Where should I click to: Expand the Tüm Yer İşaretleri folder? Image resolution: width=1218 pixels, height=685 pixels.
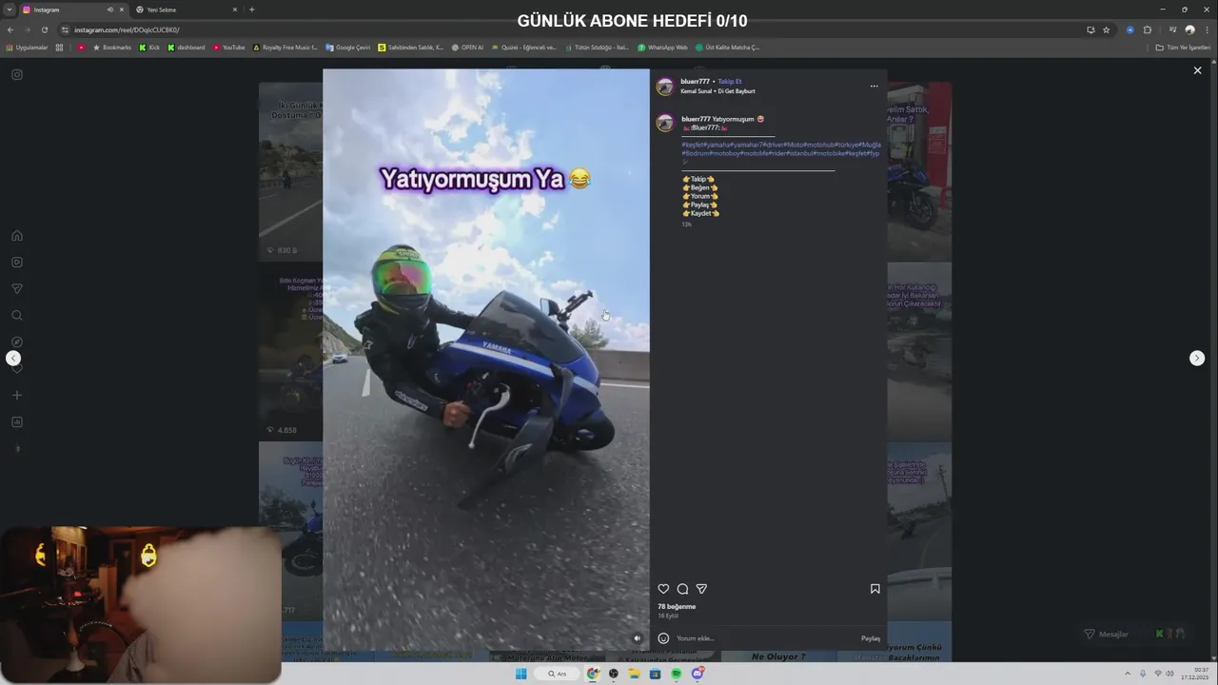point(1183,47)
